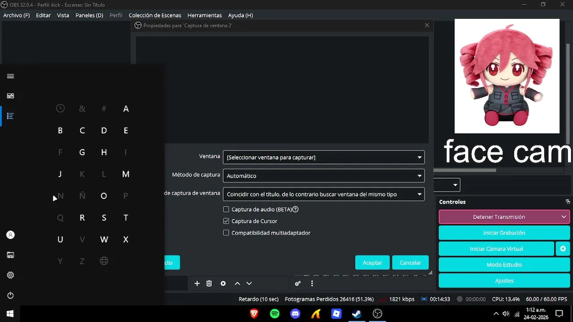Screen dimensions: 573x322
Task: Open Vista menu
Action: click(63, 15)
